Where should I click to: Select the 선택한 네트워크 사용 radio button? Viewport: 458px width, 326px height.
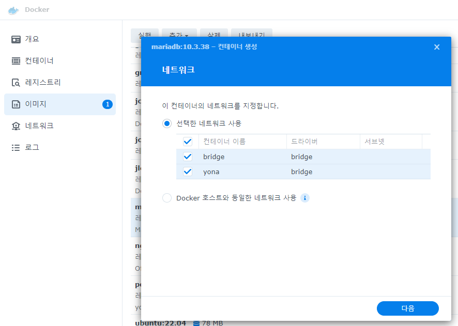point(167,123)
